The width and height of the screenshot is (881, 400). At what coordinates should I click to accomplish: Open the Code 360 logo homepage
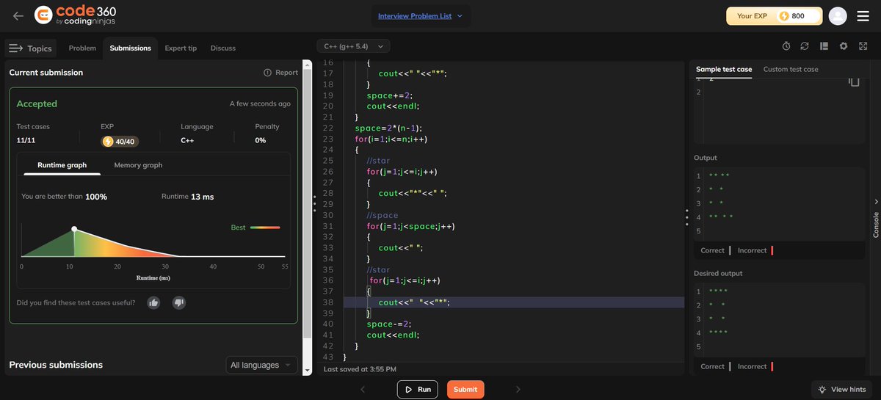point(76,15)
